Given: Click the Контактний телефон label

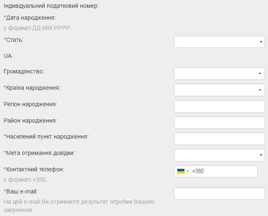Looking at the screenshot, I should click(x=34, y=170).
